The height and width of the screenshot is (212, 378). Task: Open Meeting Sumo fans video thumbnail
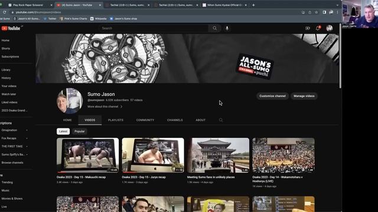218,155
